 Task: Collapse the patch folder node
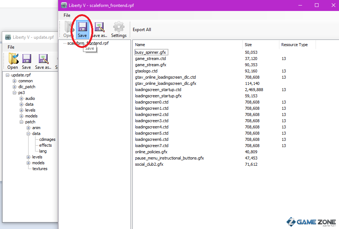[22, 122]
